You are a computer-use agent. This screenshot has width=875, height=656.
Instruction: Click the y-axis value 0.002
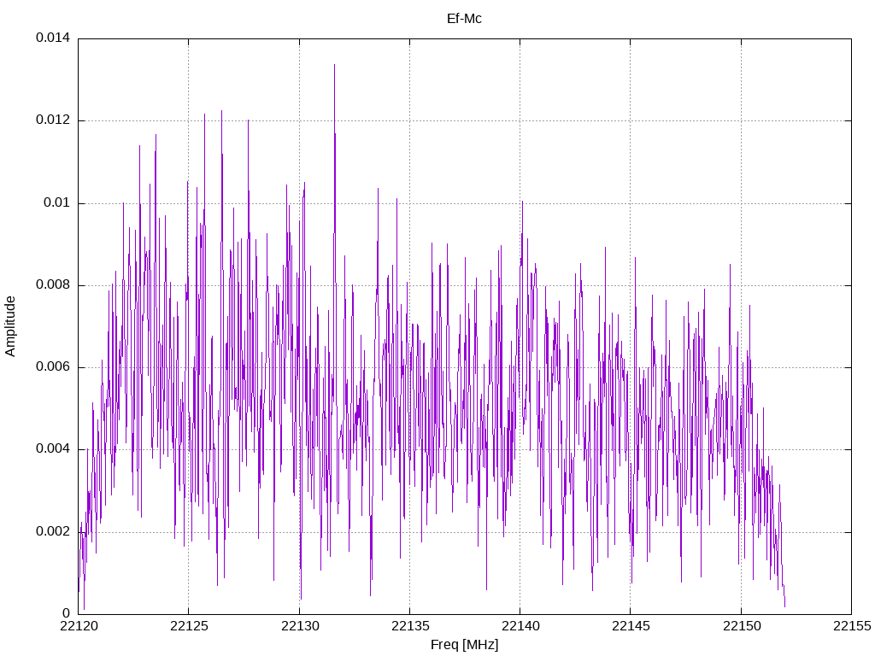click(53, 531)
